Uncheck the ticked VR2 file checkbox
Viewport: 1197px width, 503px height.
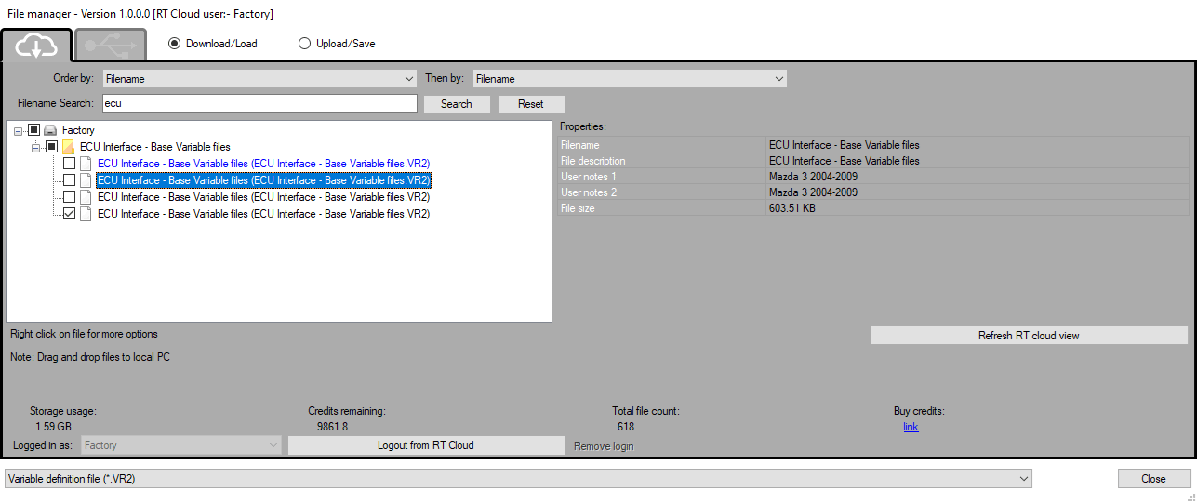[70, 214]
